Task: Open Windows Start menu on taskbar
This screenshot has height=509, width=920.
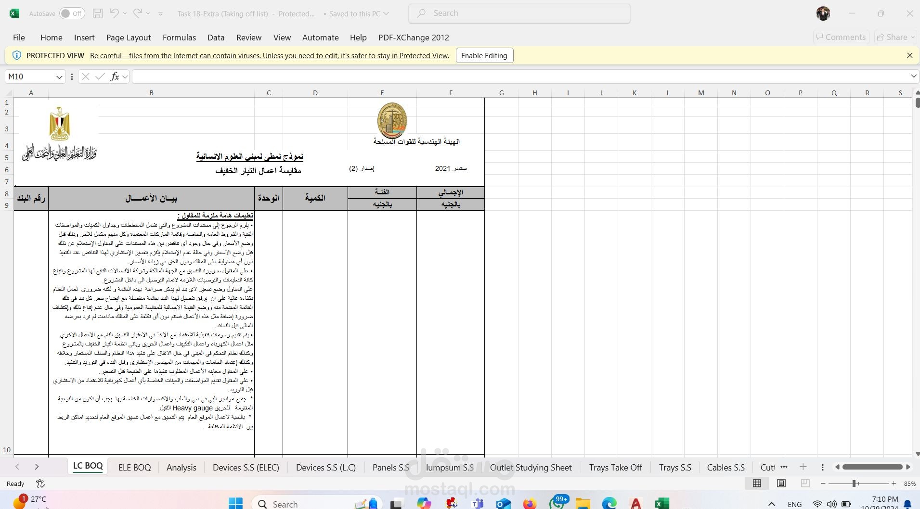Action: (235, 503)
